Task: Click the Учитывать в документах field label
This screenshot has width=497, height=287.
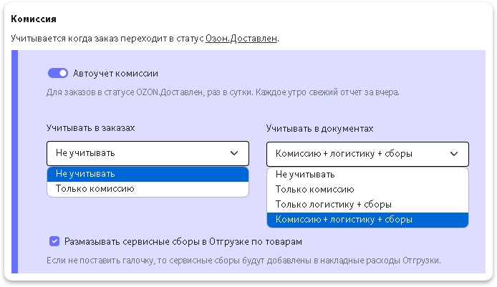Action: pos(319,129)
